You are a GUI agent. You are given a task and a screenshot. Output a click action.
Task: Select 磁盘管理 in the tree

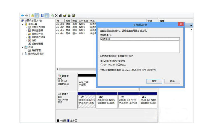coord(36,50)
